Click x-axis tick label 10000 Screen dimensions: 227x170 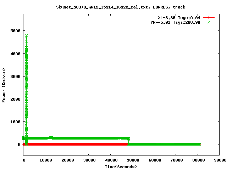[x=46, y=160]
